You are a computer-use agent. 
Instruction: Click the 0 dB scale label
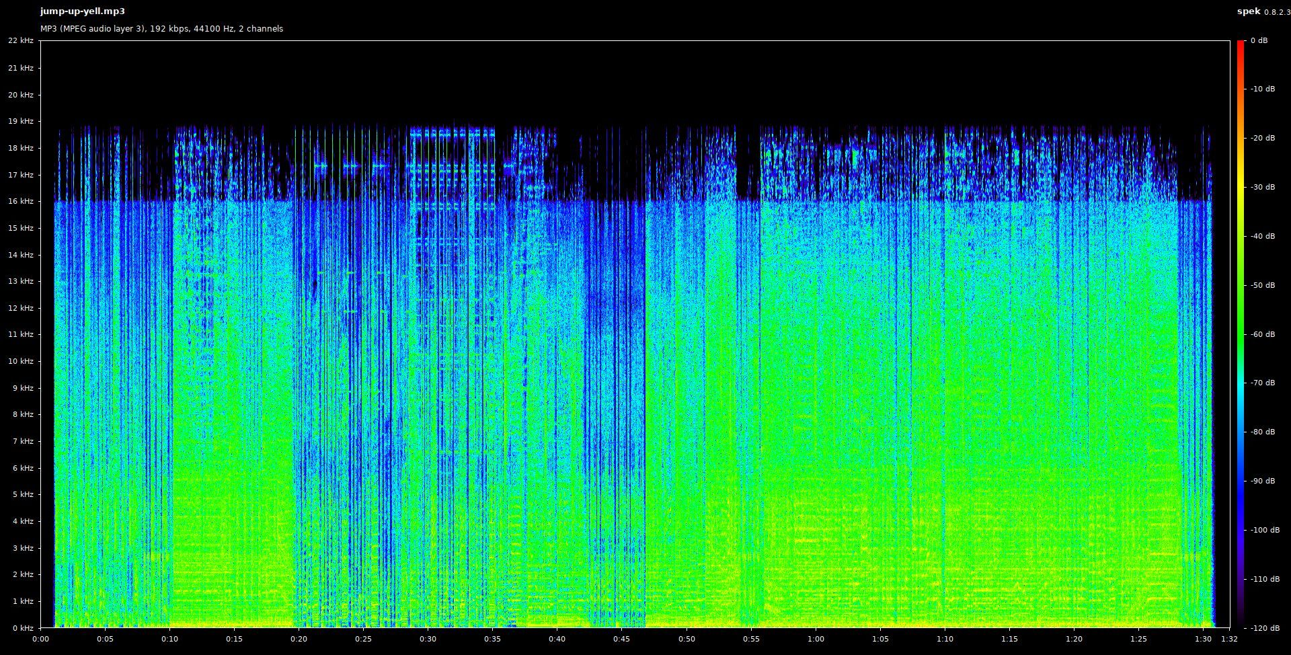[x=1259, y=41]
